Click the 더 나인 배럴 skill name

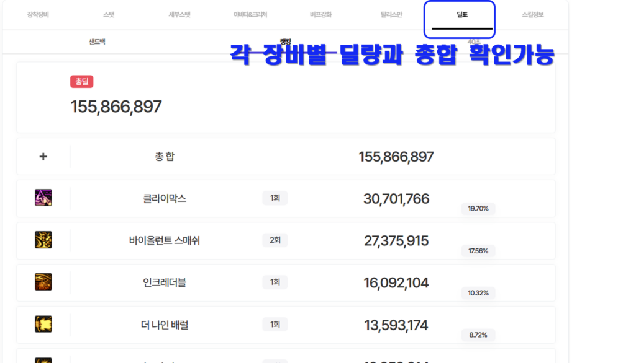[x=164, y=325]
